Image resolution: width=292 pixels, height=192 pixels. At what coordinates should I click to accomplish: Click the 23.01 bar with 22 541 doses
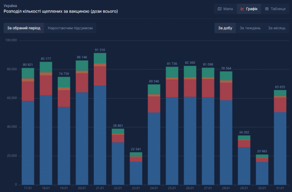click(136, 171)
